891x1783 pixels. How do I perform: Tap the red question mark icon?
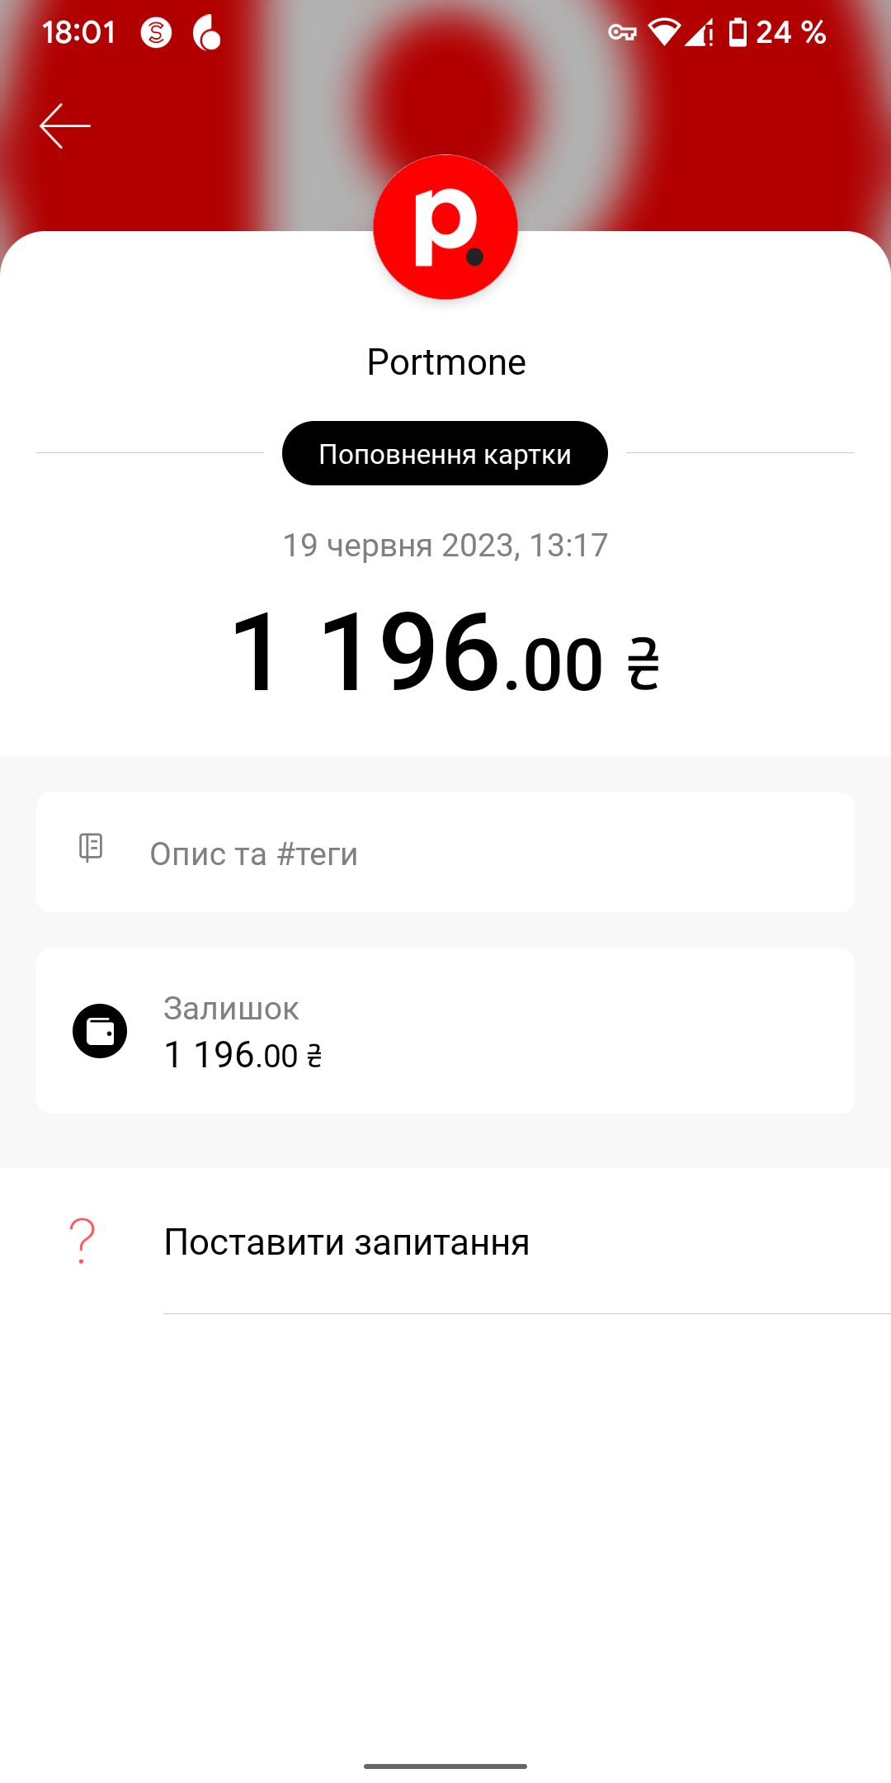click(82, 1241)
